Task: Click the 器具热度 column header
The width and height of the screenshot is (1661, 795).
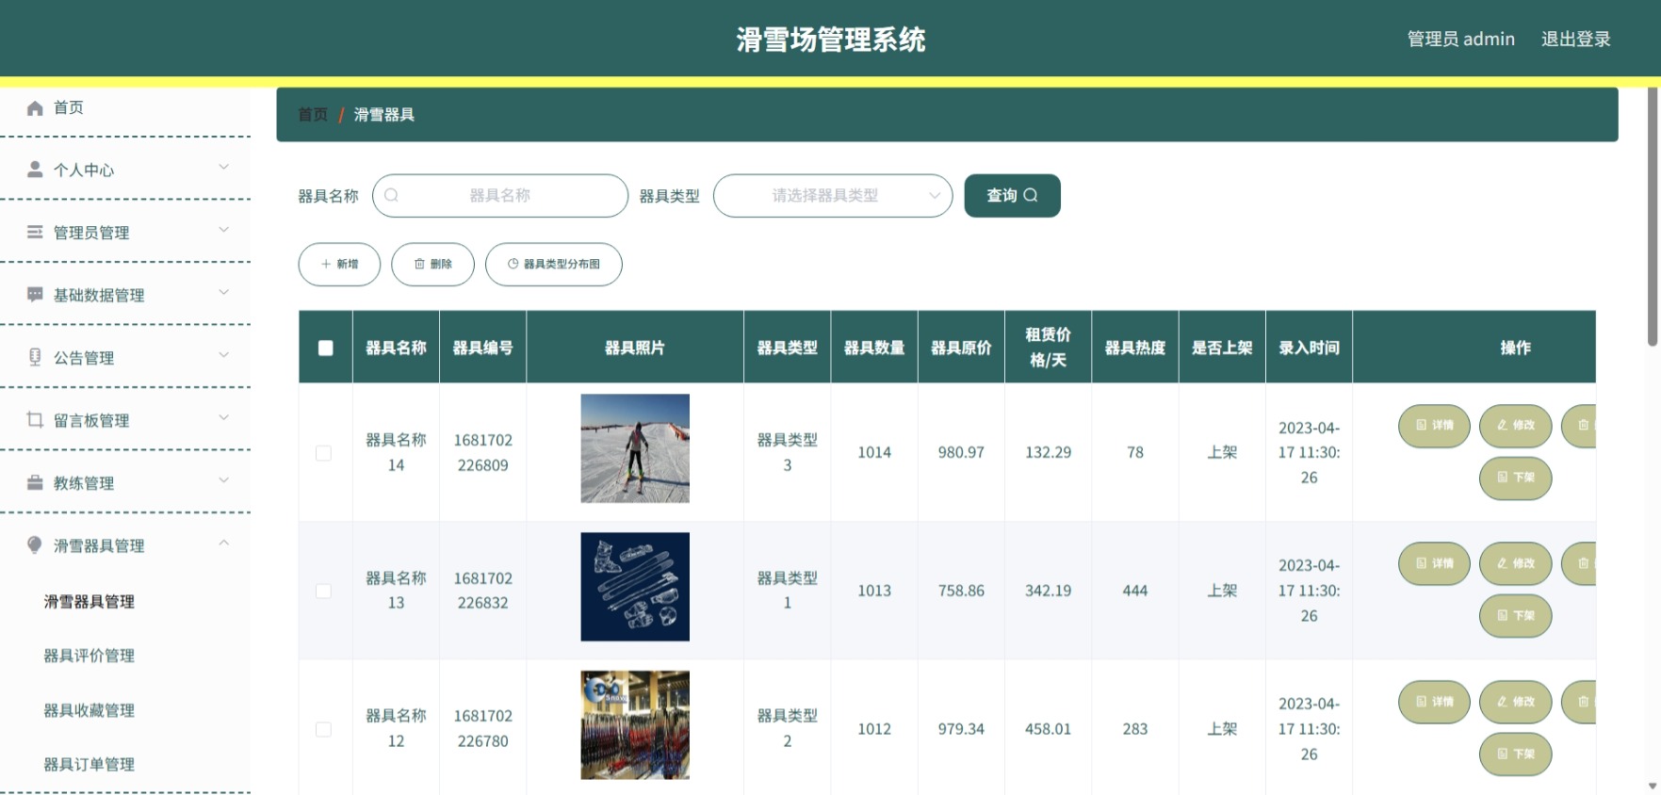Action: tap(1134, 349)
